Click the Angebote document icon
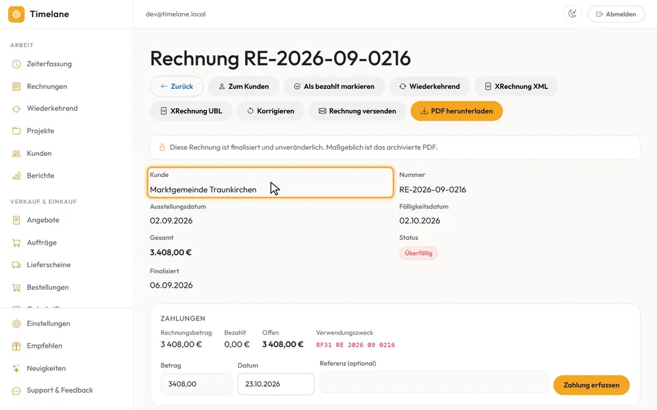Viewport: 657px width, 410px height. tap(16, 220)
